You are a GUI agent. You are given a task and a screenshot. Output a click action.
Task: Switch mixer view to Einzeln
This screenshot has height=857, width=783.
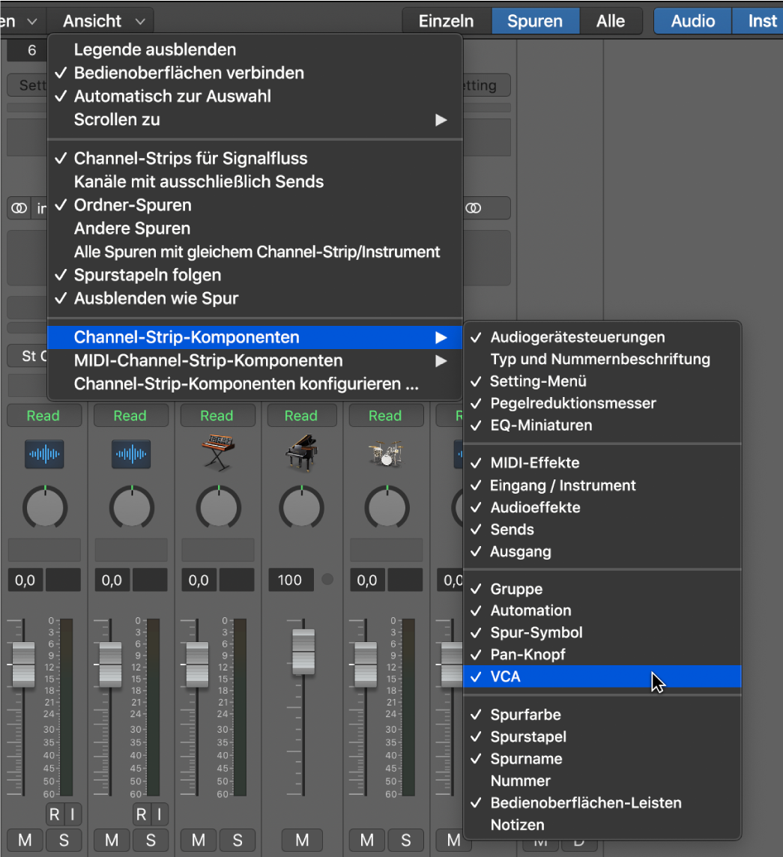click(446, 22)
